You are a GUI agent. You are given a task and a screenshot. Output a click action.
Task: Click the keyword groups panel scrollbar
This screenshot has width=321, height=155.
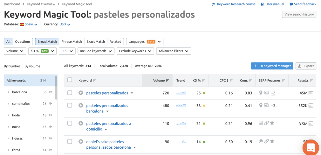point(56,87)
